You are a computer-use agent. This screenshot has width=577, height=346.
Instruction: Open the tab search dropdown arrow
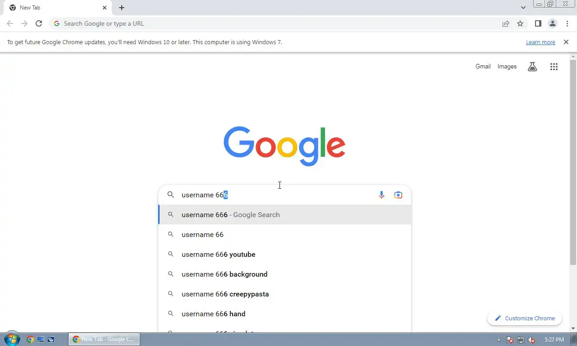click(x=523, y=8)
